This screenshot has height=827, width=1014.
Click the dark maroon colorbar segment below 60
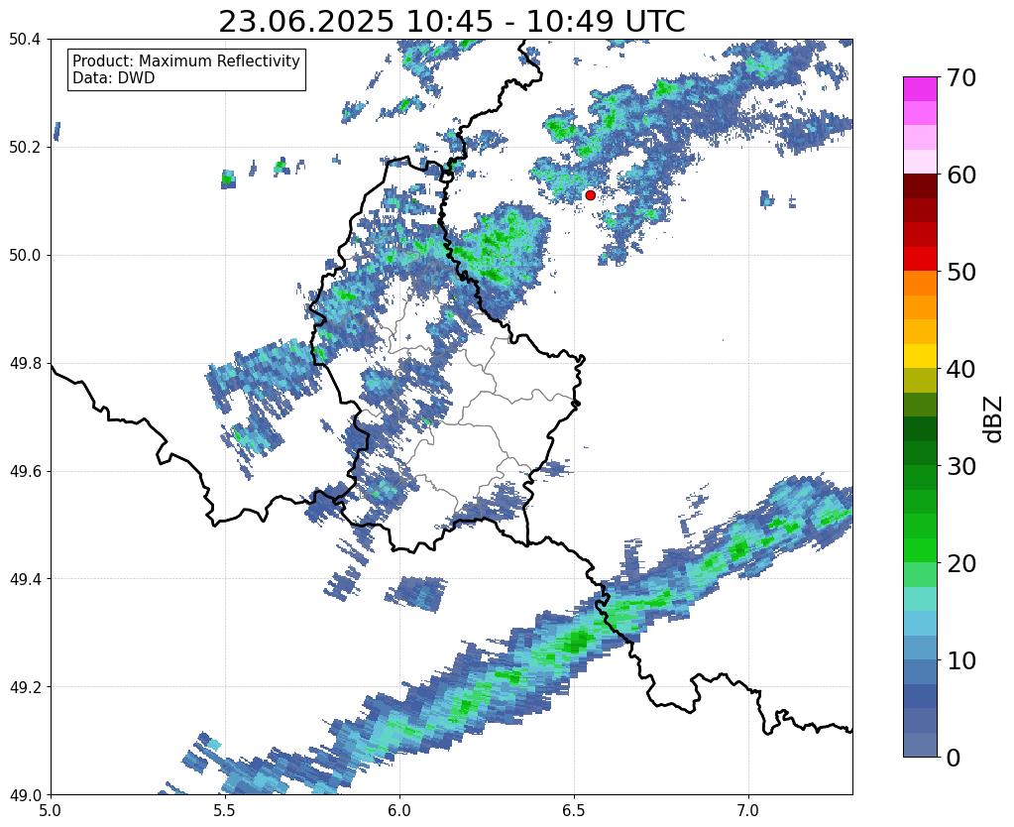click(x=920, y=186)
